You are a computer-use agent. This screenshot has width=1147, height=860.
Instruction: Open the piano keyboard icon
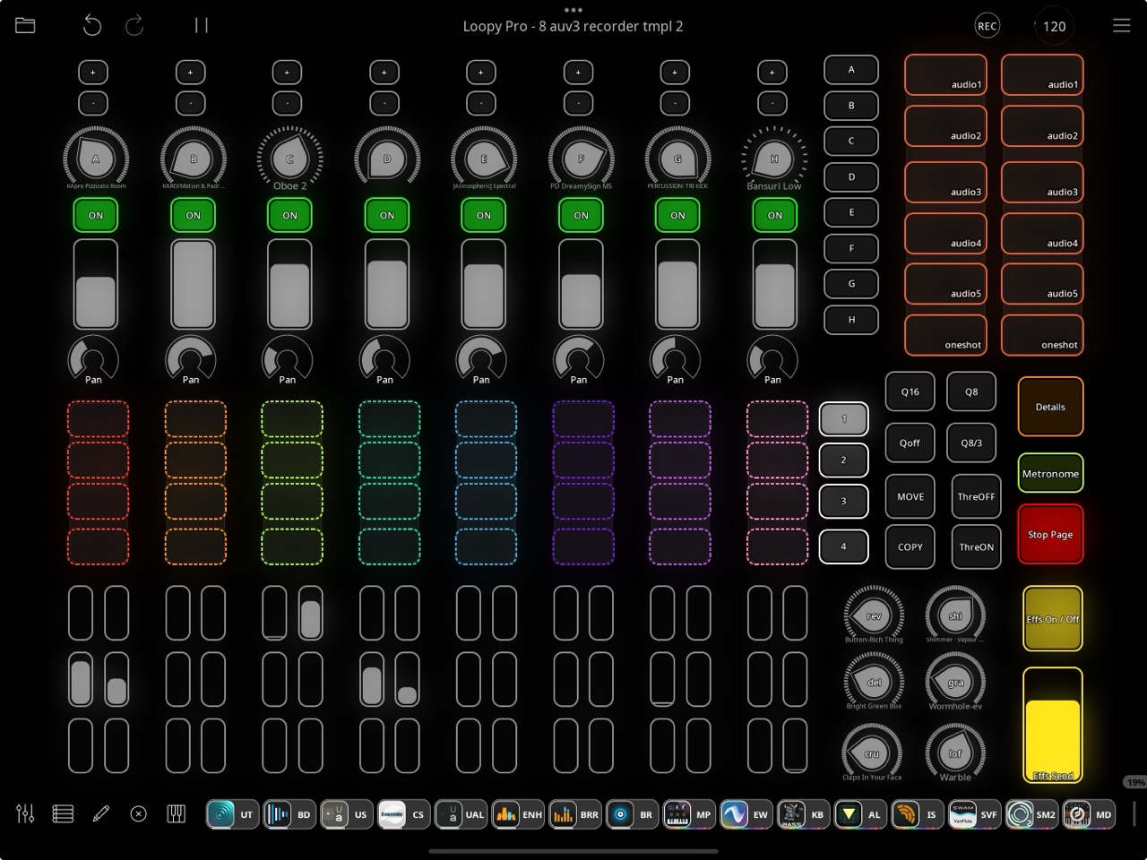pos(176,814)
